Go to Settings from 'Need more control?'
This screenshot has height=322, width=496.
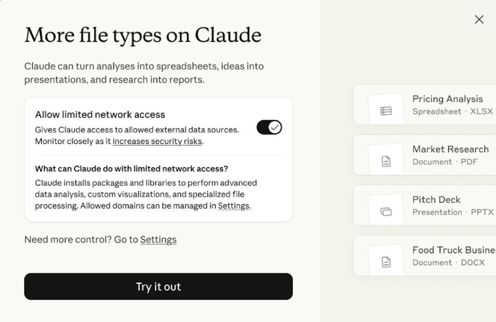point(158,240)
